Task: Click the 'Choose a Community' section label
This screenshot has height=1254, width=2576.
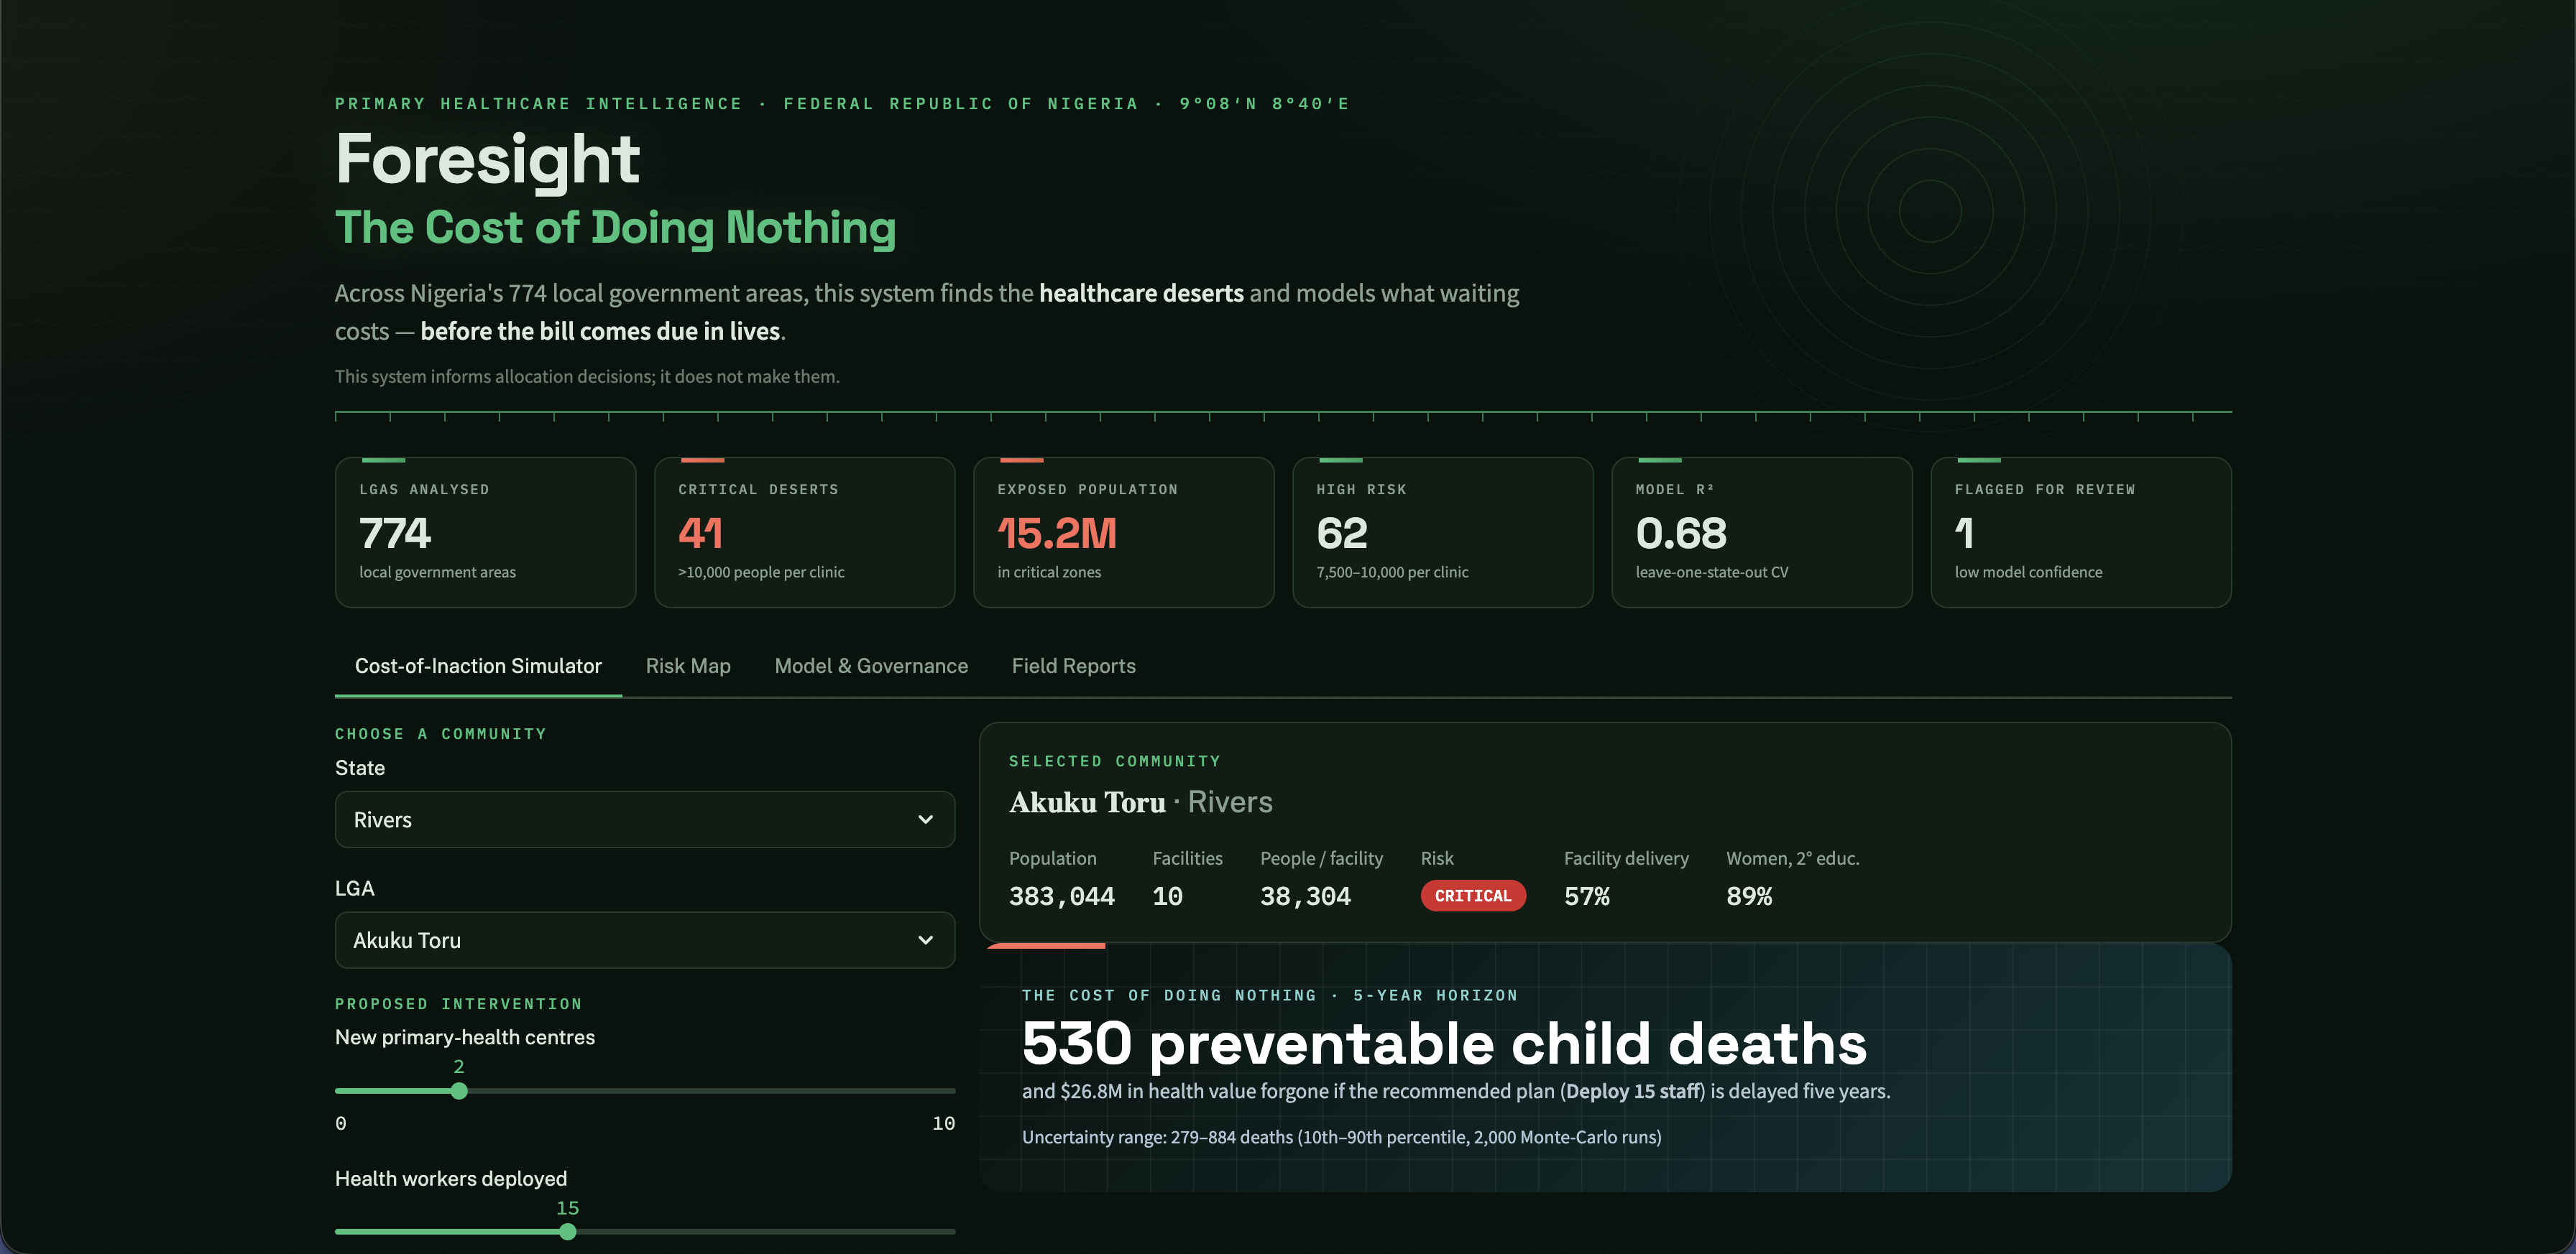Action: [441, 733]
